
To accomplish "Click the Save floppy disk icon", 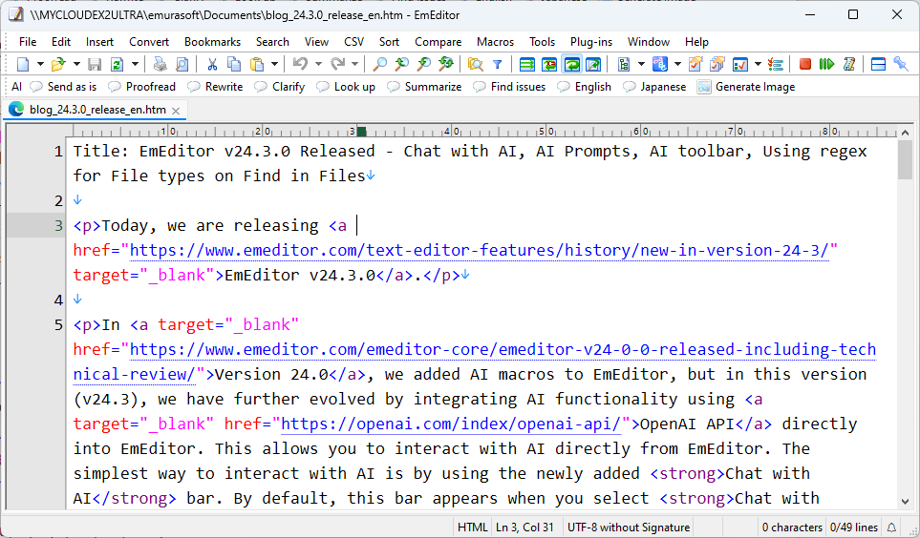I will (95, 64).
